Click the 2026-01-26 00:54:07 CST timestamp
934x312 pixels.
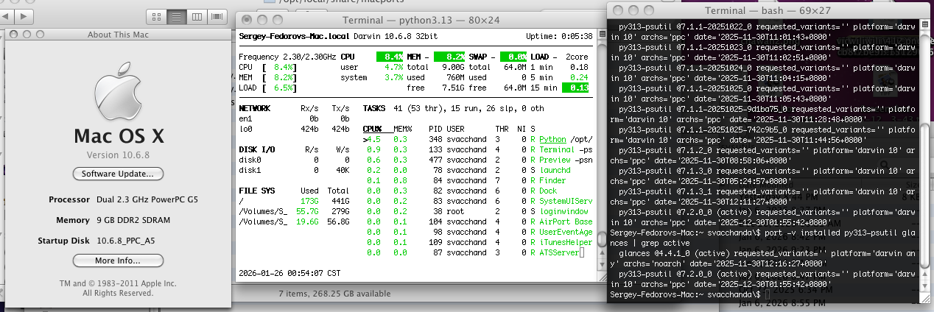pyautogui.click(x=289, y=274)
